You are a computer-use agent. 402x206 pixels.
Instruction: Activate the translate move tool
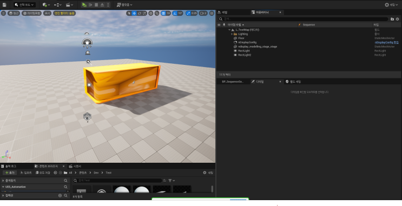tap(134, 13)
